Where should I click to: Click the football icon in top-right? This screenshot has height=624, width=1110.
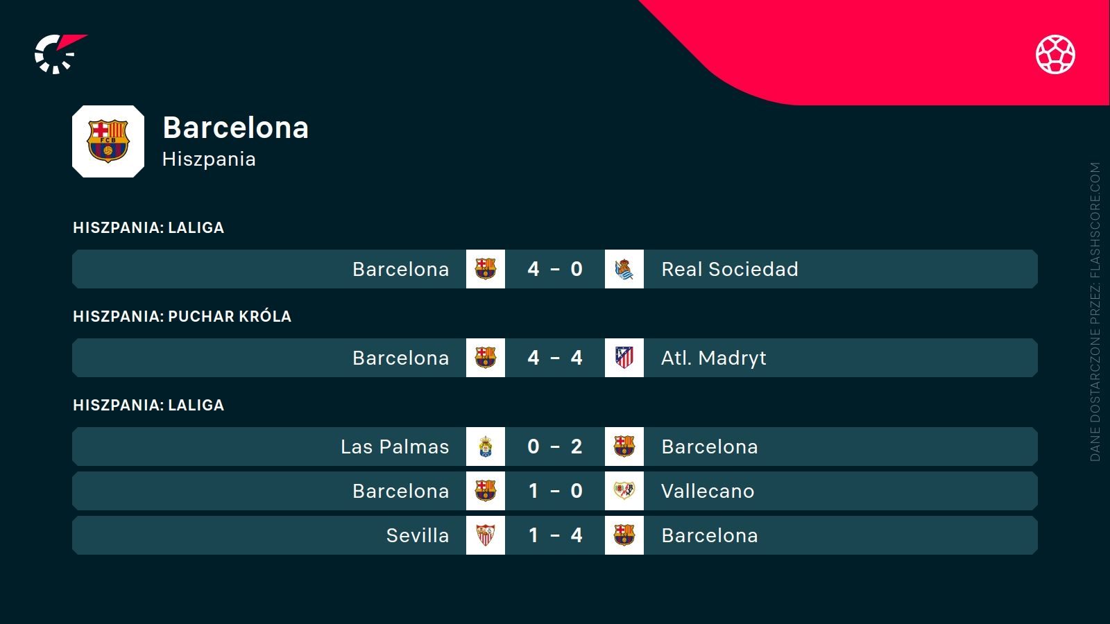click(x=1055, y=54)
